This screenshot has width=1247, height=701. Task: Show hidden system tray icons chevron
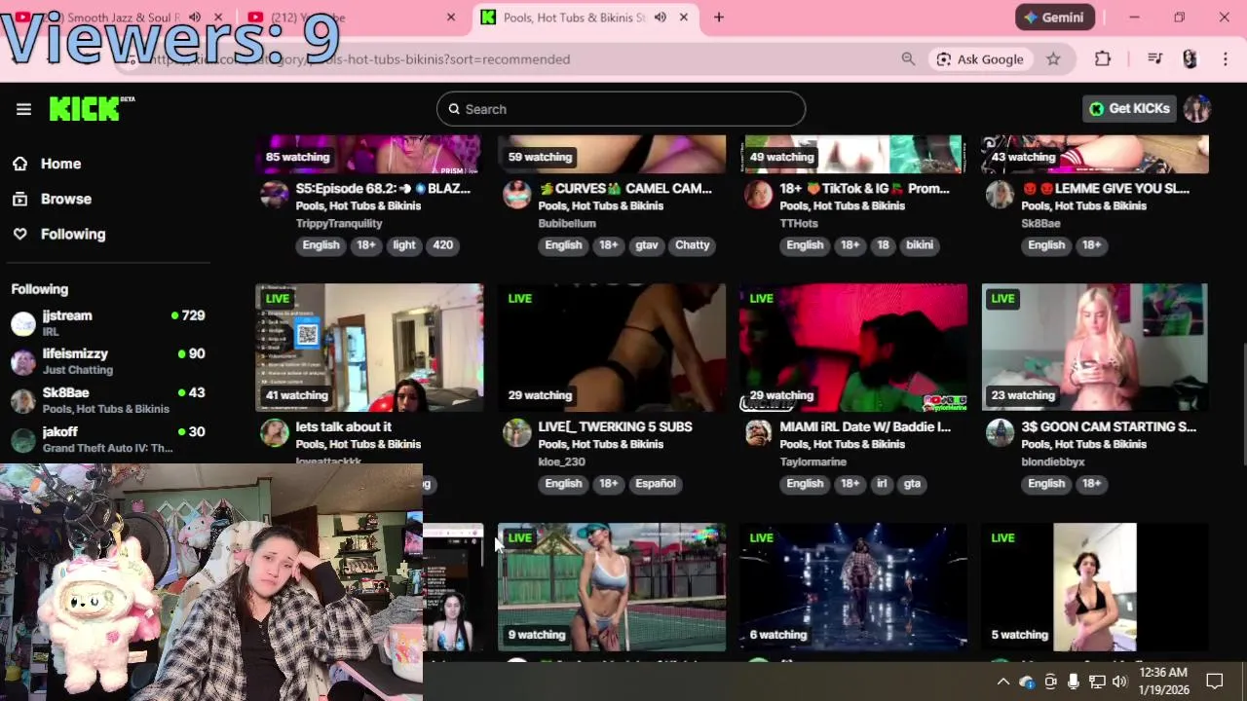point(1002,682)
